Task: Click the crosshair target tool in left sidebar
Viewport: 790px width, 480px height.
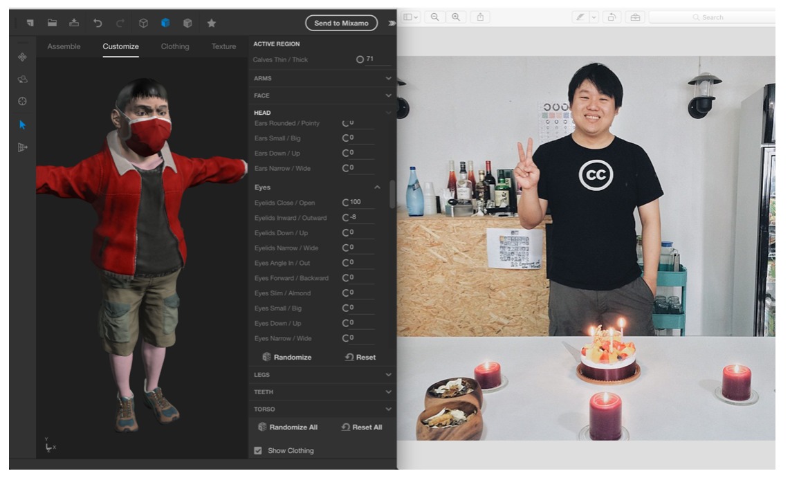Action: pos(22,101)
